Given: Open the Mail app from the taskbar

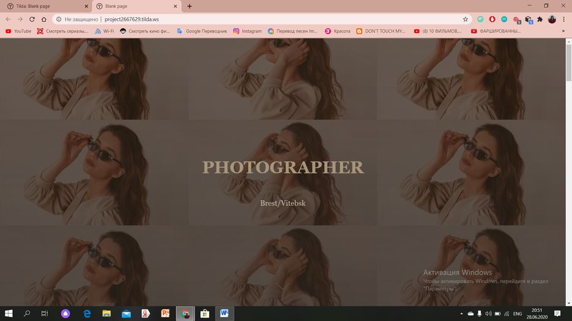Looking at the screenshot, I should pos(126,313).
